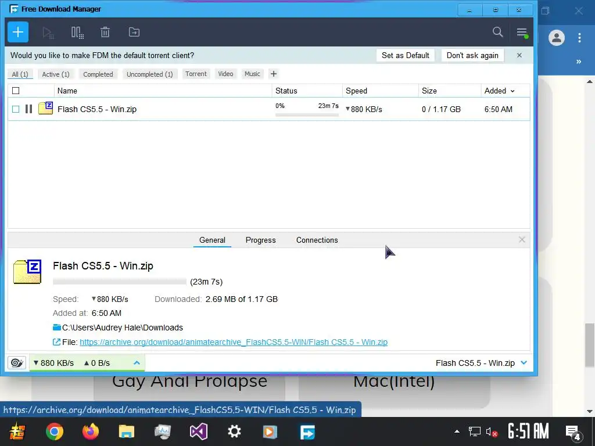Select the Torrent filter tab
The width and height of the screenshot is (595, 446).
pyautogui.click(x=196, y=74)
